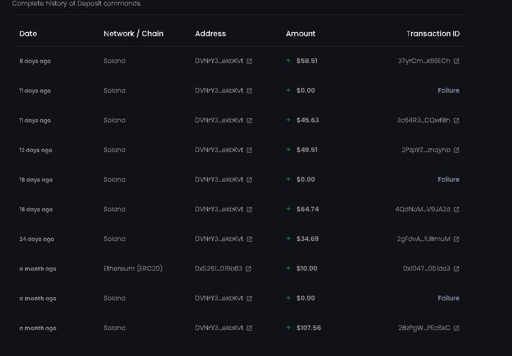Open external icon next to 2BzPgW...PEc6kC
The height and width of the screenshot is (356, 512).
pos(456,328)
